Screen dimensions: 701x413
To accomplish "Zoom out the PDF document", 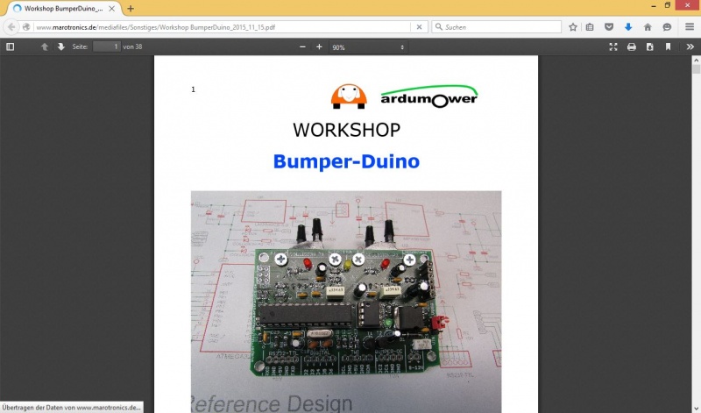I will [302, 46].
